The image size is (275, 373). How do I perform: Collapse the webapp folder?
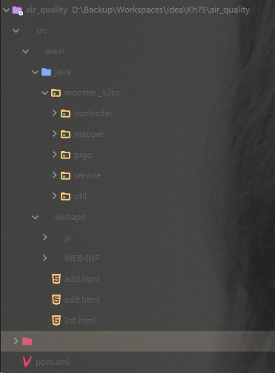point(35,218)
